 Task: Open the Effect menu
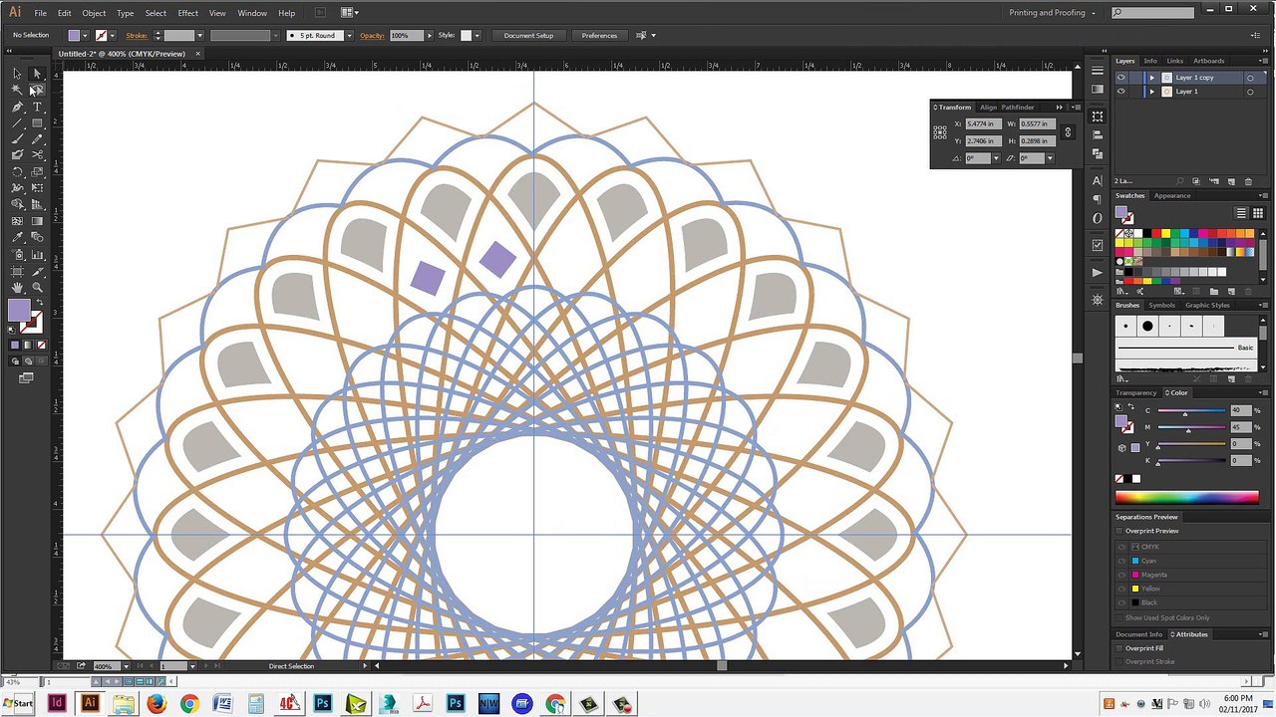coord(188,13)
